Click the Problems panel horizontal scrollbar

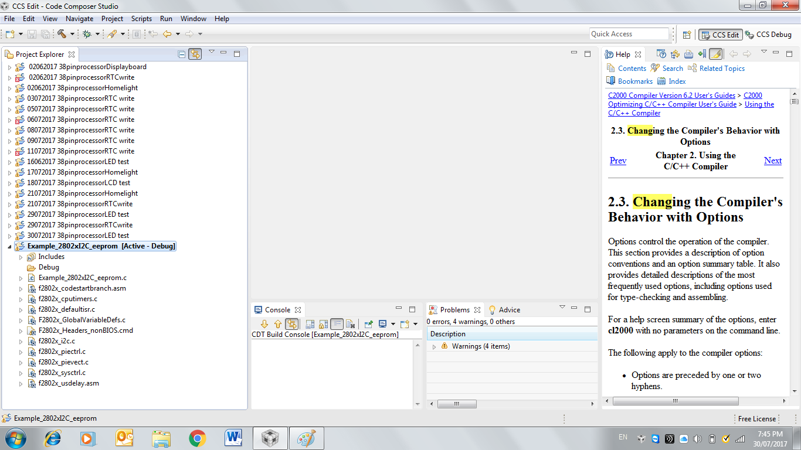457,404
